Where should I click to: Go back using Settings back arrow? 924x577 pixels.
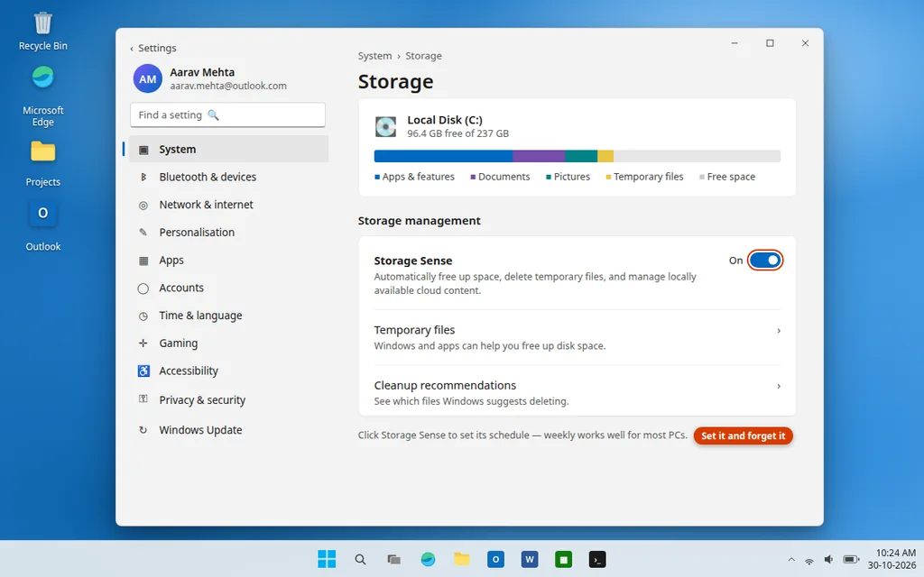point(132,49)
